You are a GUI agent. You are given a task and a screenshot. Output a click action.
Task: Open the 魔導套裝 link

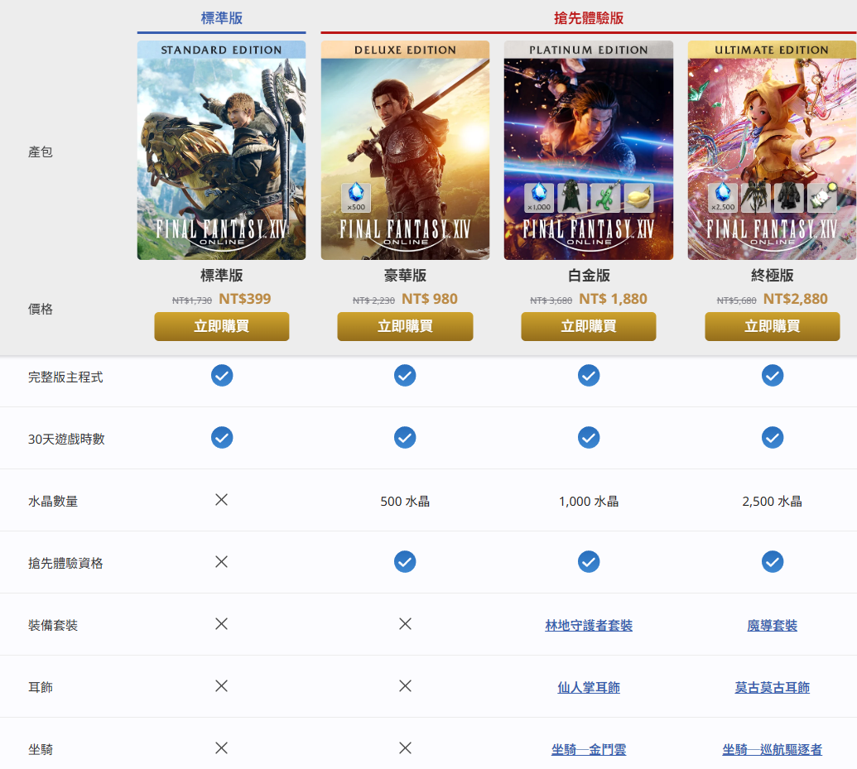click(773, 625)
